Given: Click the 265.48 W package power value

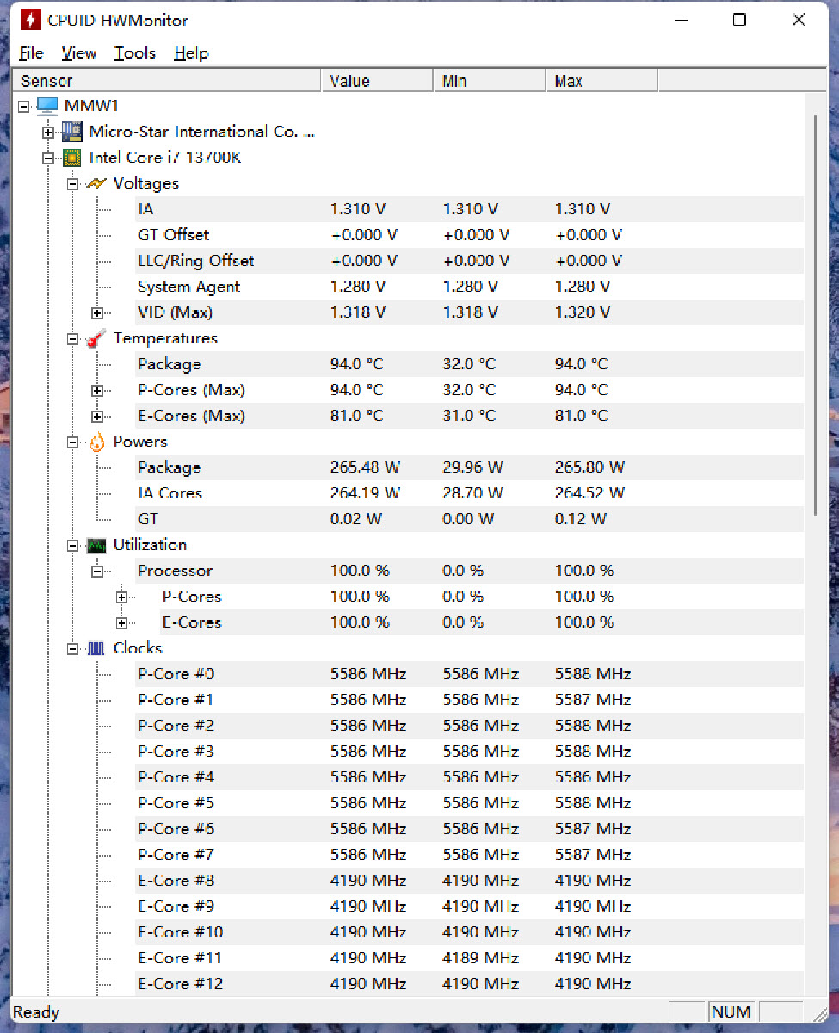Looking at the screenshot, I should pos(365,467).
